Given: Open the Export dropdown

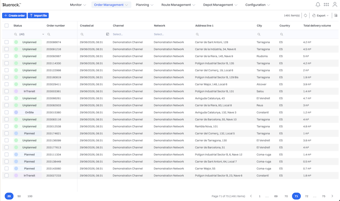Looking at the screenshot, I should (321, 15).
